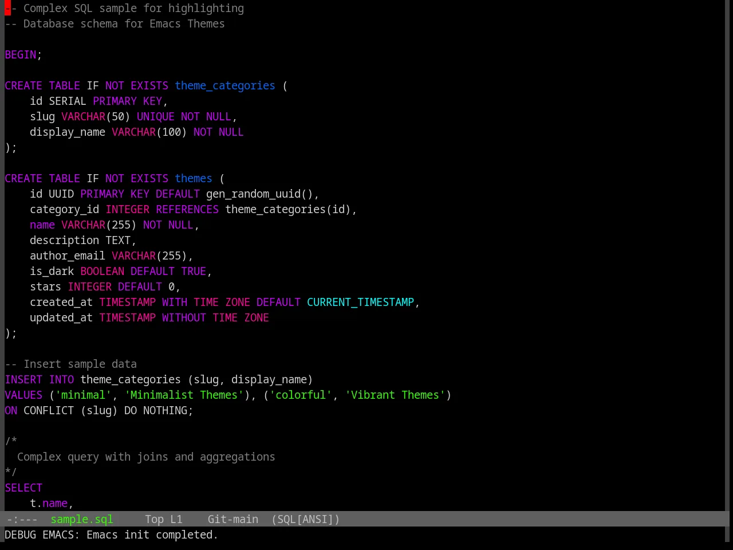733x550 pixels.
Task: Click VARCHAR on the name column line
Action: [x=84, y=225]
